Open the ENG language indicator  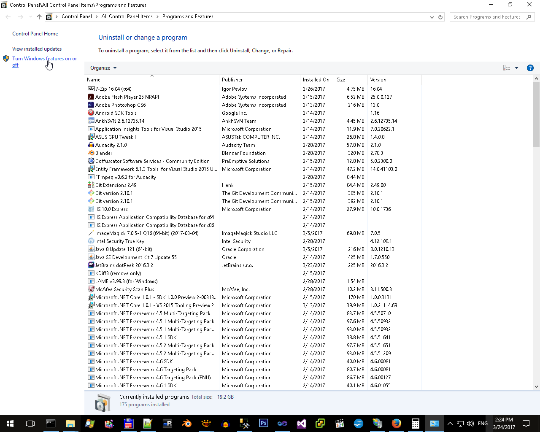(x=483, y=424)
